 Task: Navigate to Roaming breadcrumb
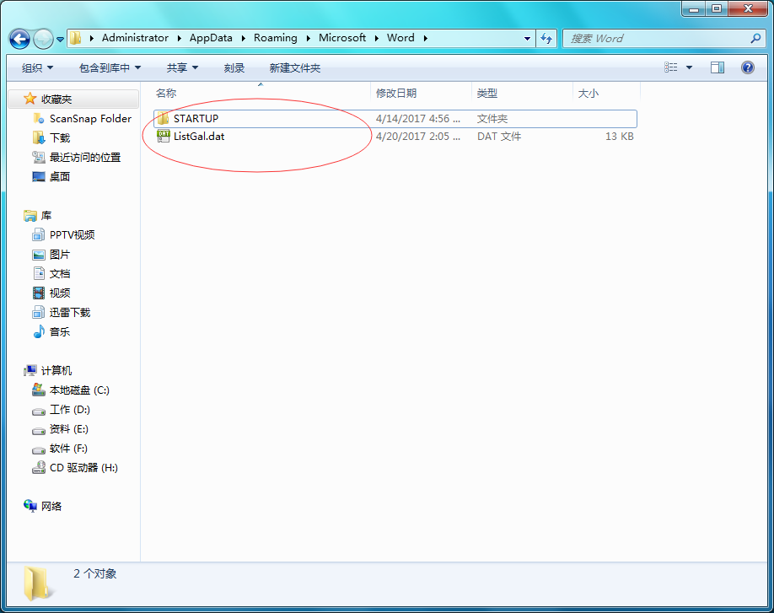point(276,38)
